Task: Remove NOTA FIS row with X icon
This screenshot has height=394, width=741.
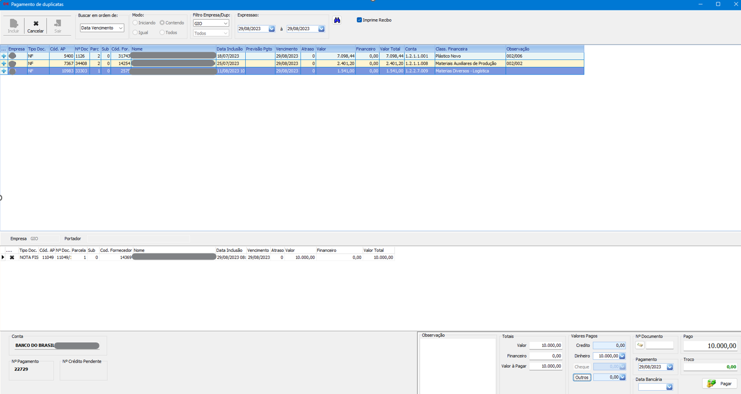Action: [x=12, y=257]
